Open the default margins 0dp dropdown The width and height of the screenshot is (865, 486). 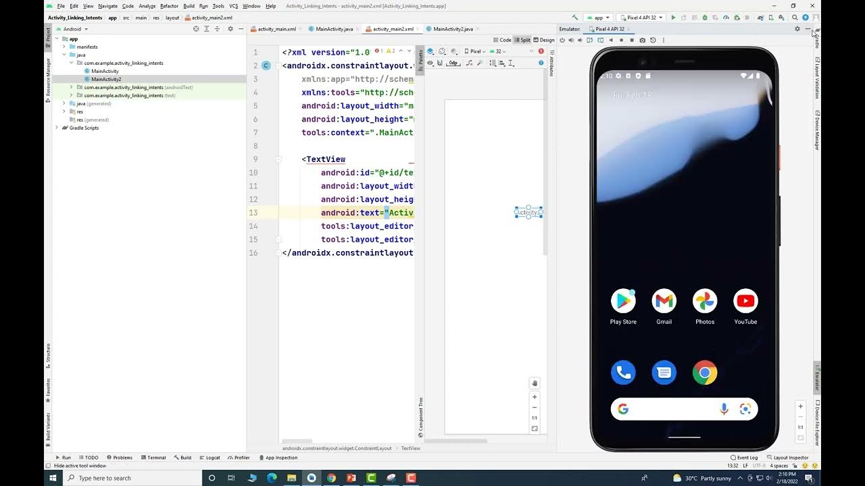pos(453,63)
